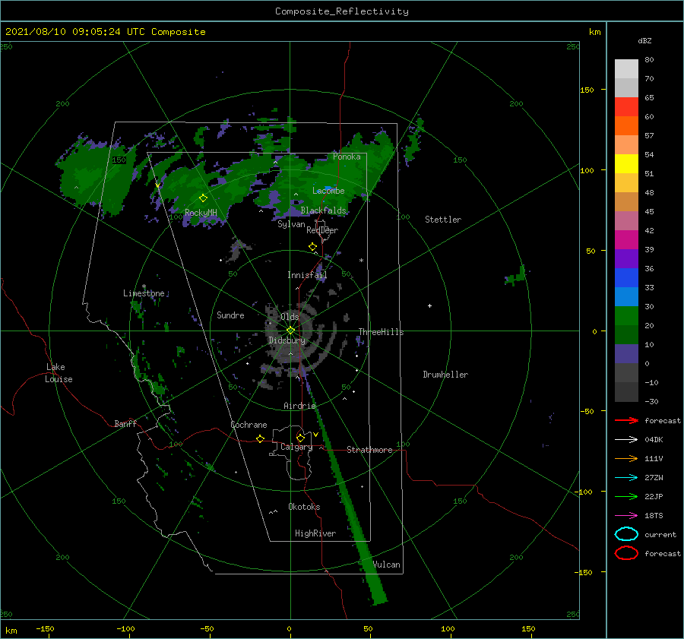Click the Airdrie city label
Viewport: 684px width, 639px height.
coord(299,406)
